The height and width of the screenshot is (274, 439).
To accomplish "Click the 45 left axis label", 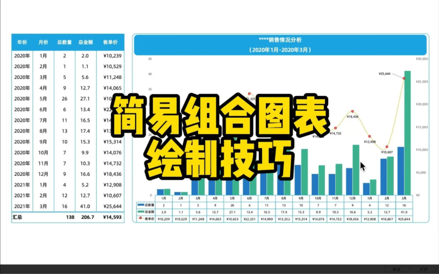I will point(150,59).
